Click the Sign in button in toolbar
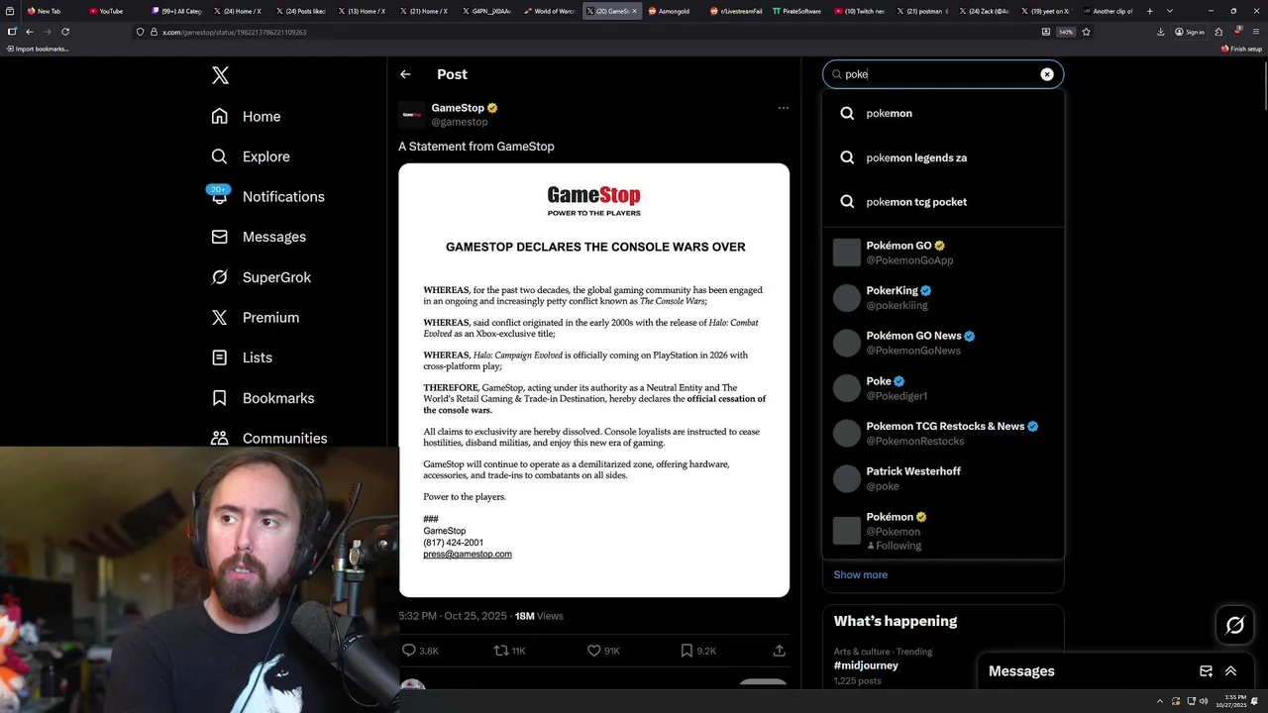Screen dimensions: 1268x713 (x=1190, y=32)
